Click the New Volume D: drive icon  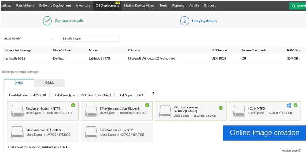(17, 132)
